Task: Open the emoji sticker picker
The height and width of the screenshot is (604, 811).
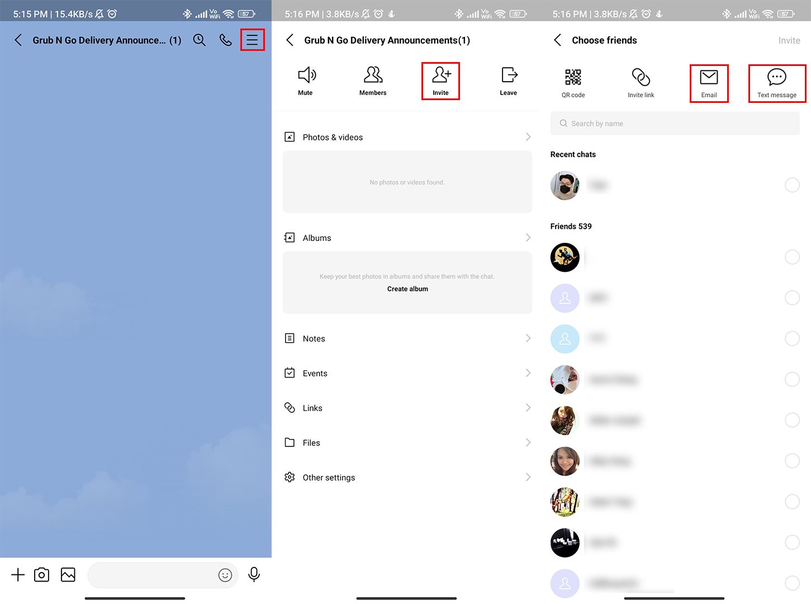Action: pos(225,575)
